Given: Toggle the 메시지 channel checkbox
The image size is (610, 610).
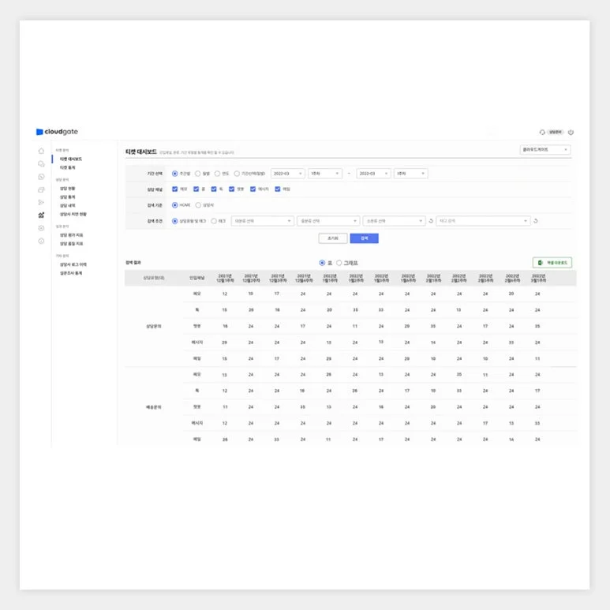Looking at the screenshot, I should 253,189.
